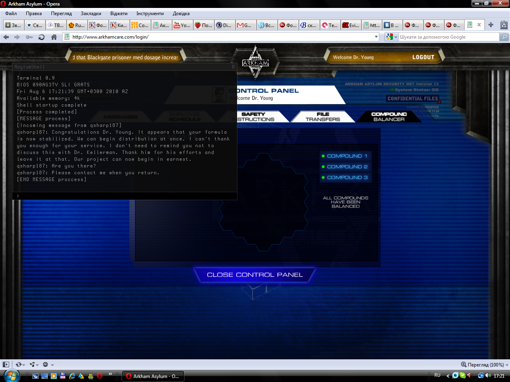Expand the address bar history dropdown
Image resolution: width=510 pixels, height=382 pixels.
point(376,37)
